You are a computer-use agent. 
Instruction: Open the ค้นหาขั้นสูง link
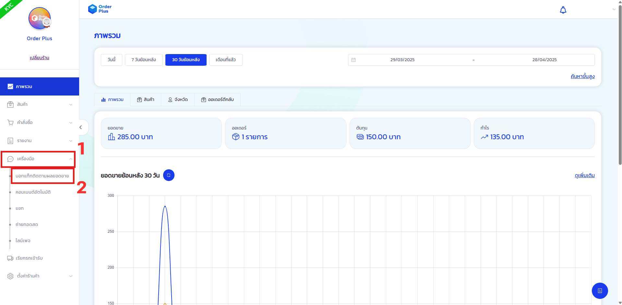(x=582, y=76)
